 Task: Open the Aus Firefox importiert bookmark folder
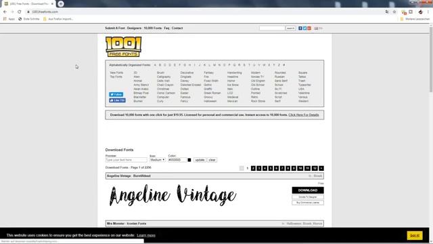point(58,19)
